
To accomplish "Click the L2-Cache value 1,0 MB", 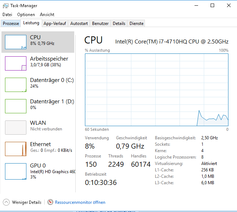I will (208, 176).
